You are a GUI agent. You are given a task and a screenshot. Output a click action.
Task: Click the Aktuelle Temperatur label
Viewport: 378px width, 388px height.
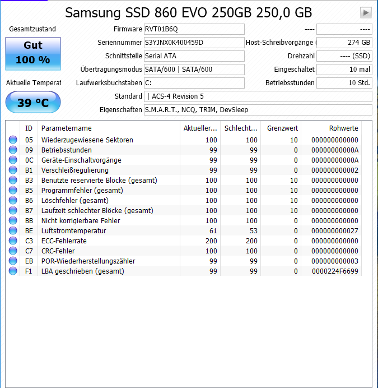(34, 82)
